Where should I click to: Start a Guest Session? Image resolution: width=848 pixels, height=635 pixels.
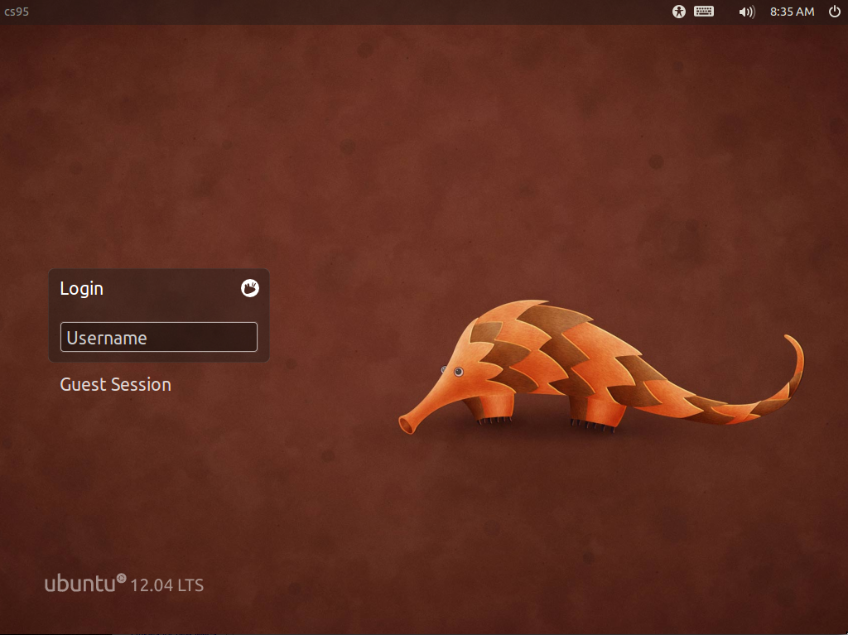click(x=116, y=385)
